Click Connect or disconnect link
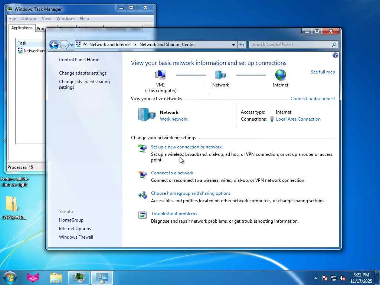Image resolution: width=380 pixels, height=285 pixels. (x=312, y=99)
